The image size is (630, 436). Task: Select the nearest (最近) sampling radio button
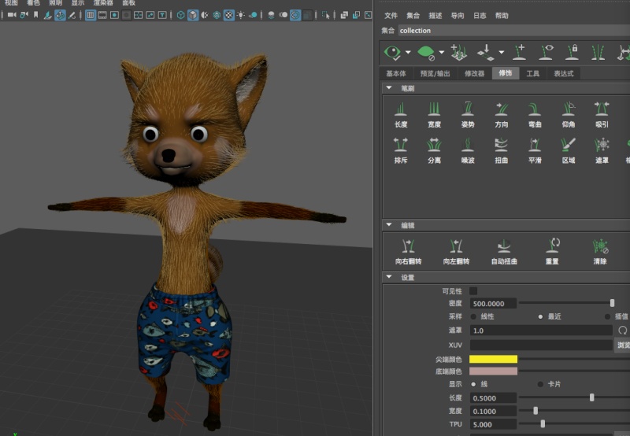[540, 316]
